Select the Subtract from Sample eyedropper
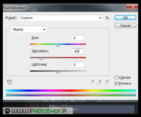The height and width of the screenshot is (117, 141). pos(106,82)
